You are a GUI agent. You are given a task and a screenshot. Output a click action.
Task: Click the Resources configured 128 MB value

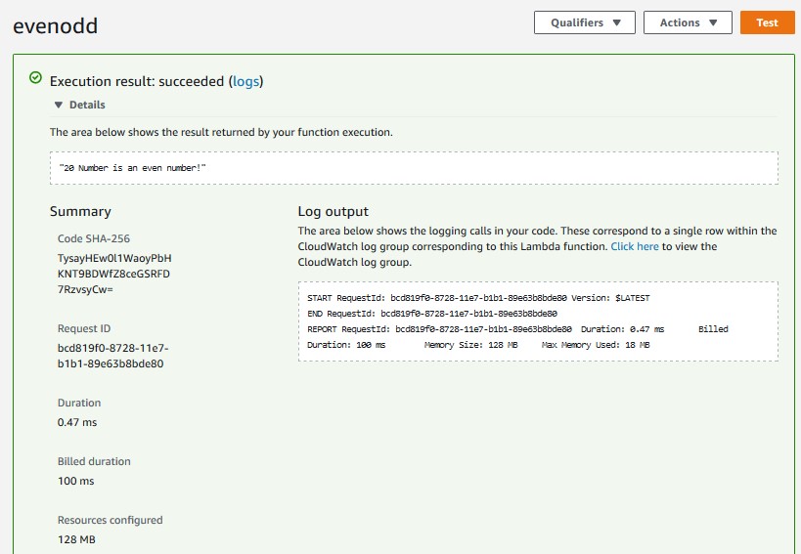tap(76, 539)
